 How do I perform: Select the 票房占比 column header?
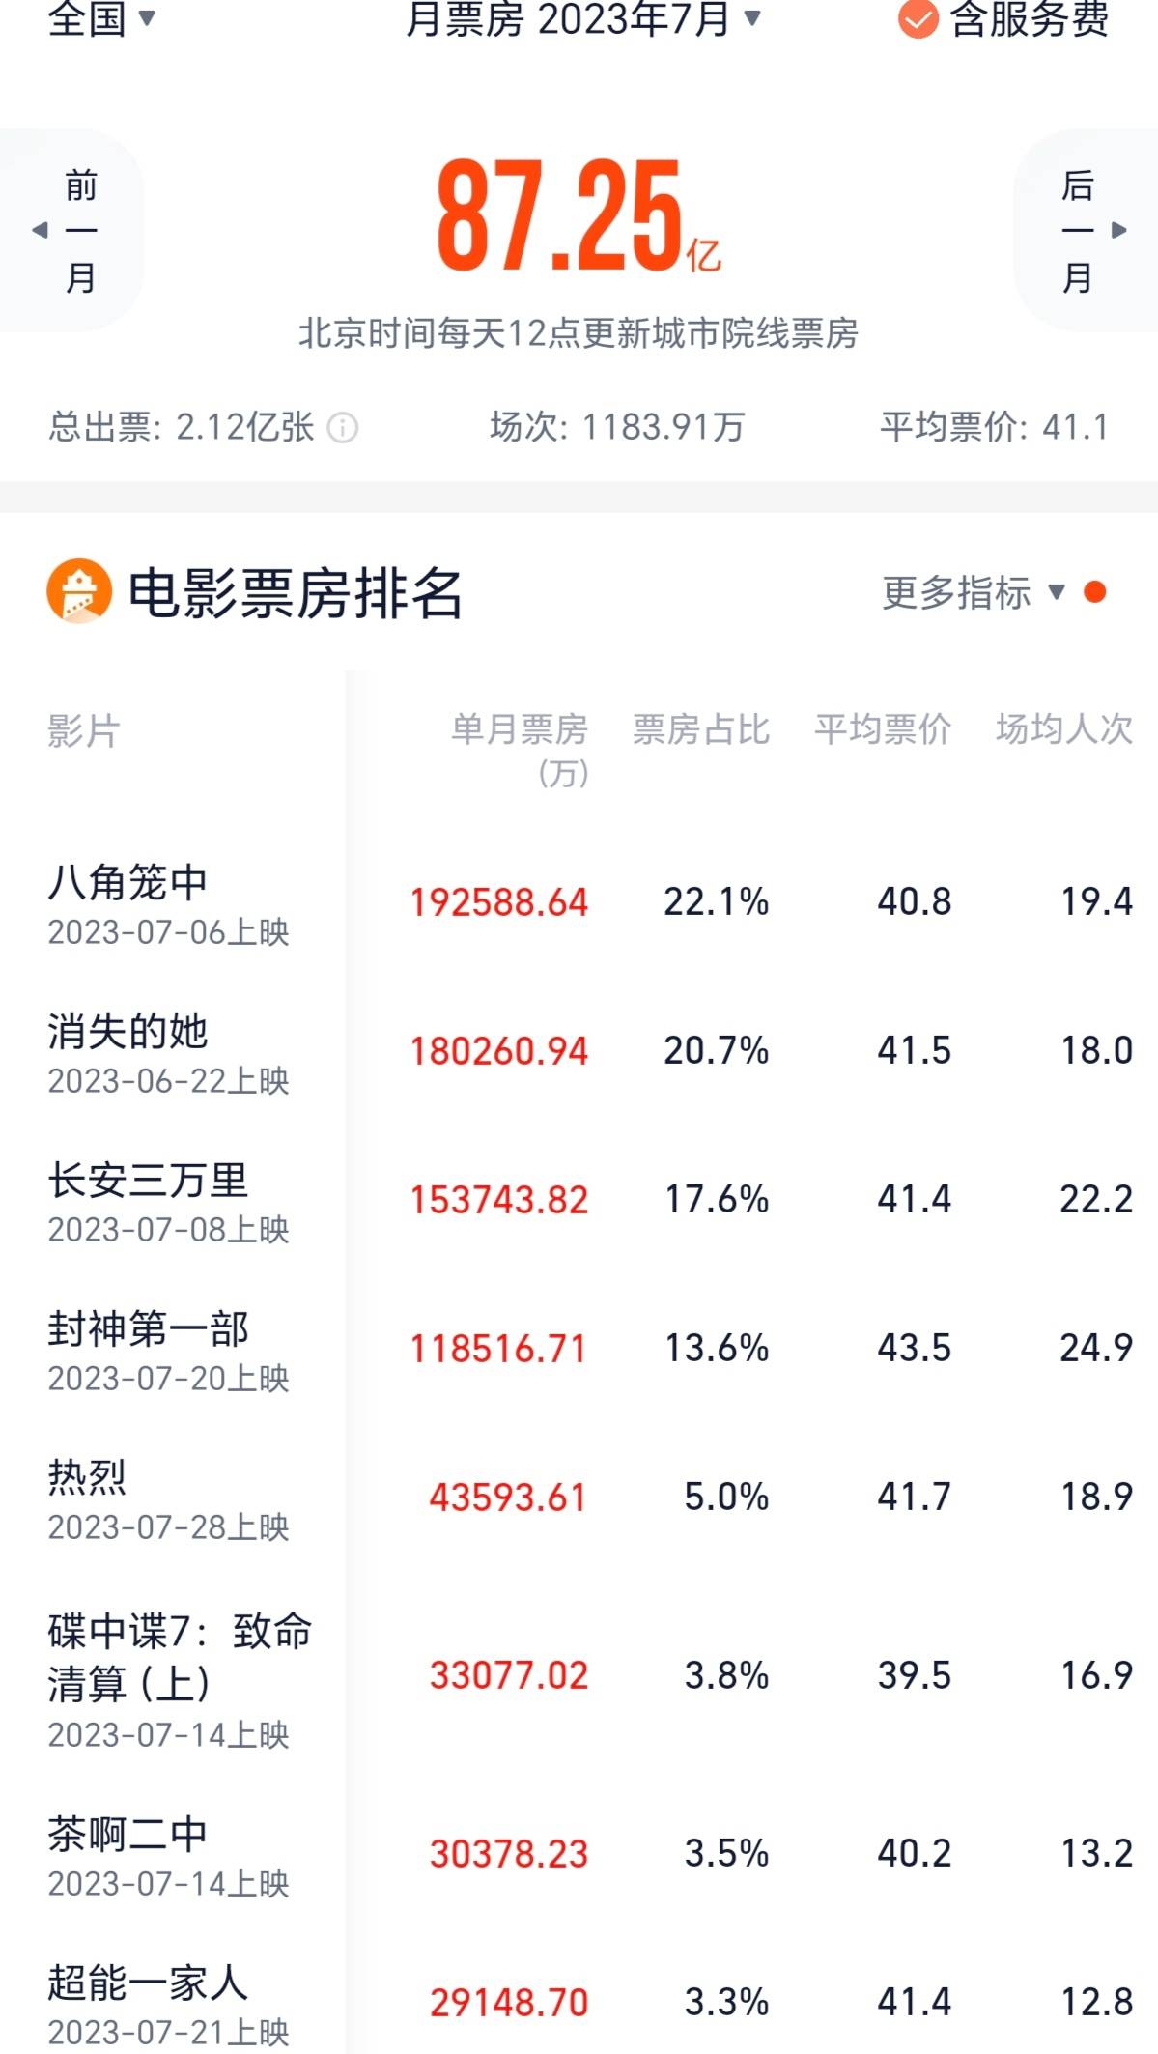tap(701, 729)
